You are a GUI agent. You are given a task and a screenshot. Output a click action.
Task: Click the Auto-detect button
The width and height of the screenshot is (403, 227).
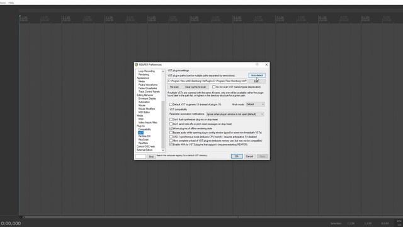[257, 76]
